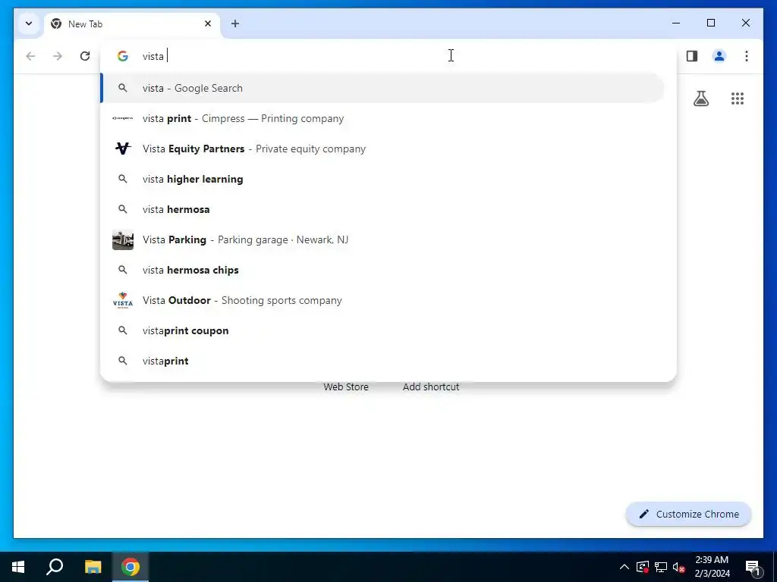The height and width of the screenshot is (582, 777).
Task: Focus the address bar containing vista
Action: pyautogui.click(x=388, y=56)
